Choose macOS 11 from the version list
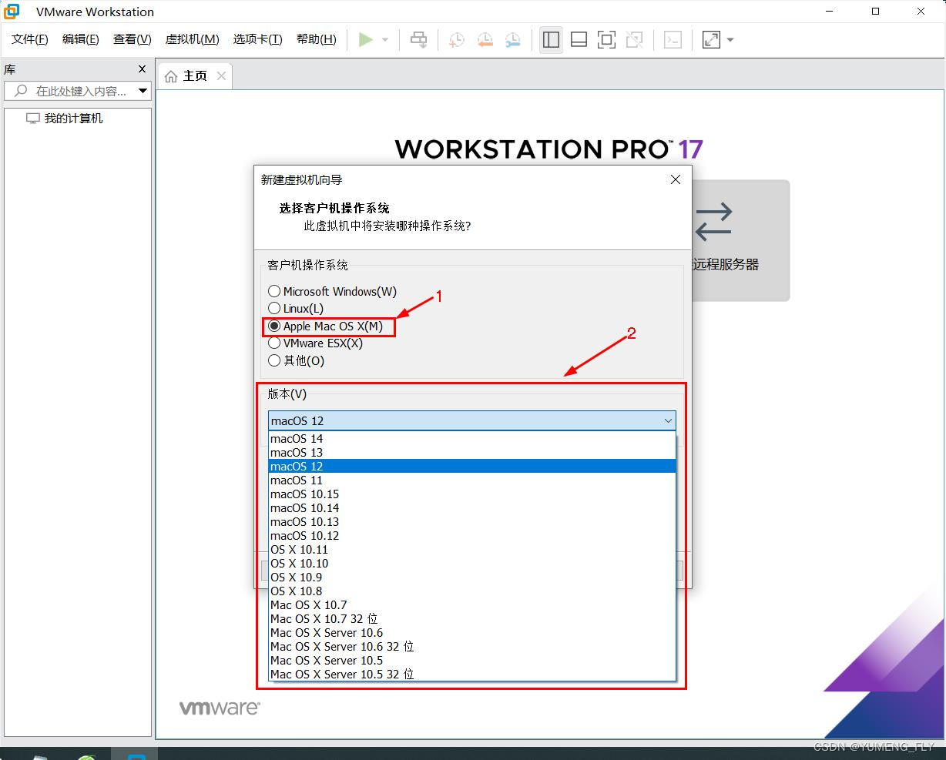 point(471,480)
